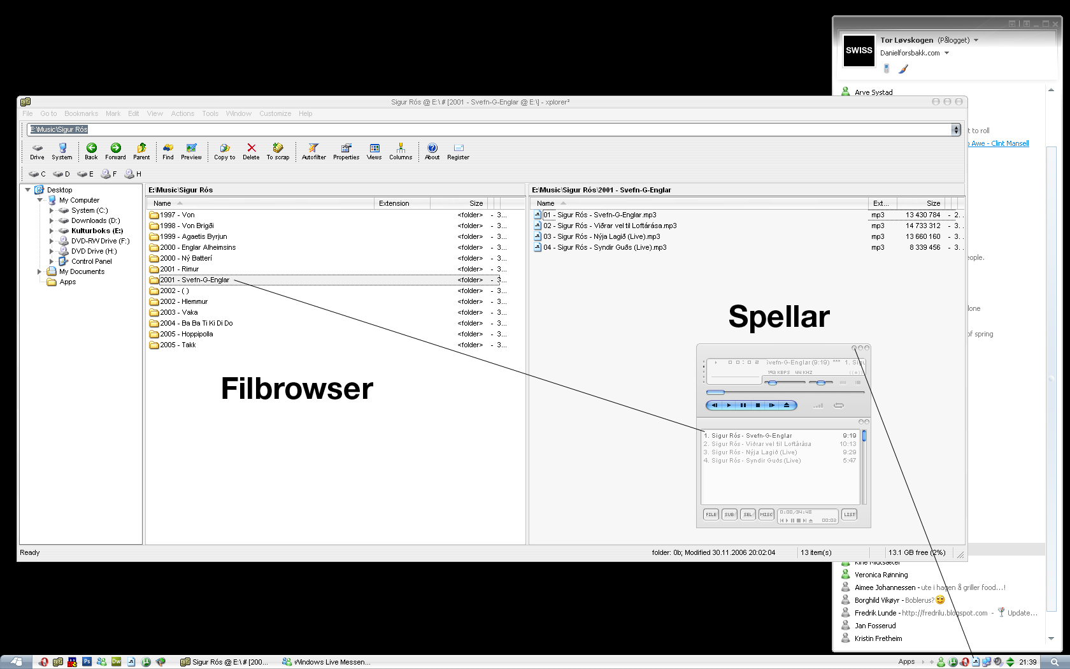Open the File menu
The height and width of the screenshot is (669, 1070).
pos(27,113)
